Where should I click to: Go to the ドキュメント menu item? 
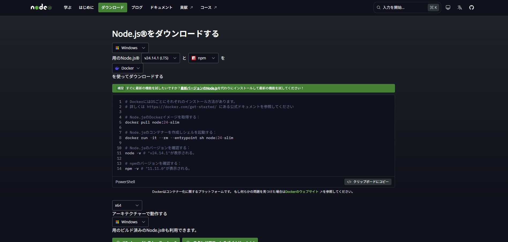pyautogui.click(x=161, y=7)
